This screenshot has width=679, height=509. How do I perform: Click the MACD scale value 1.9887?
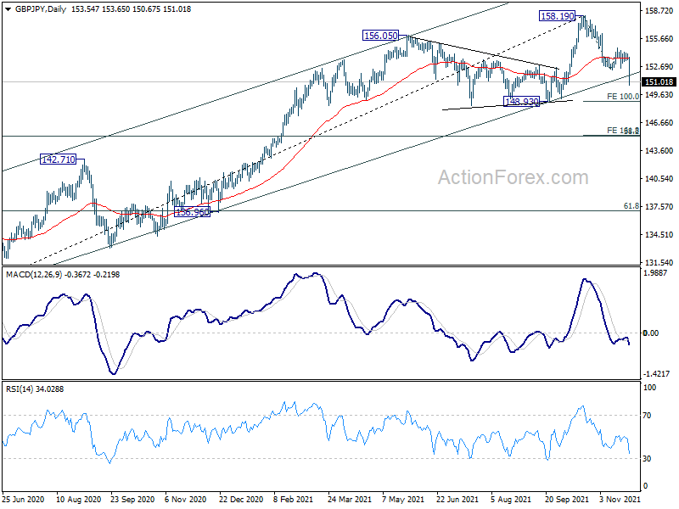pos(657,272)
